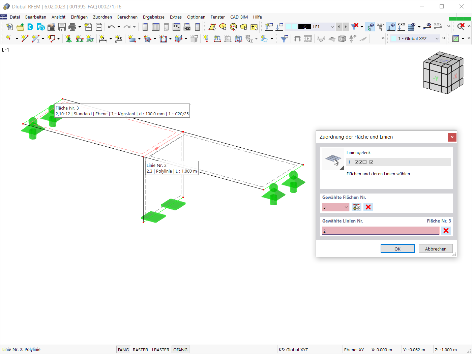Open the Bearbeiten menu
The height and width of the screenshot is (354, 472).
[x=36, y=17]
